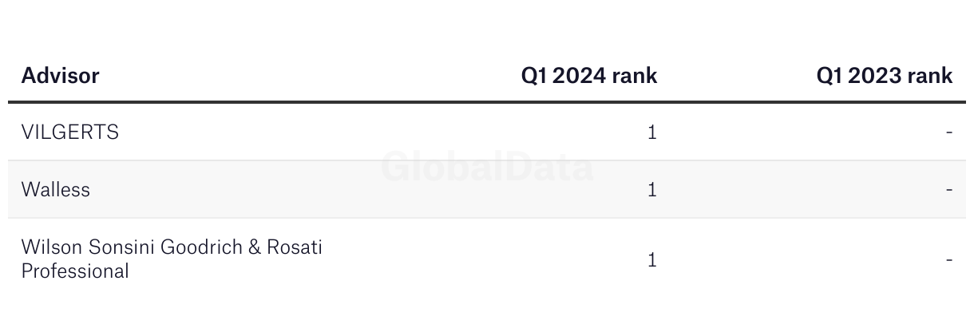Select Walless Q1 2024 rank value

pos(652,190)
